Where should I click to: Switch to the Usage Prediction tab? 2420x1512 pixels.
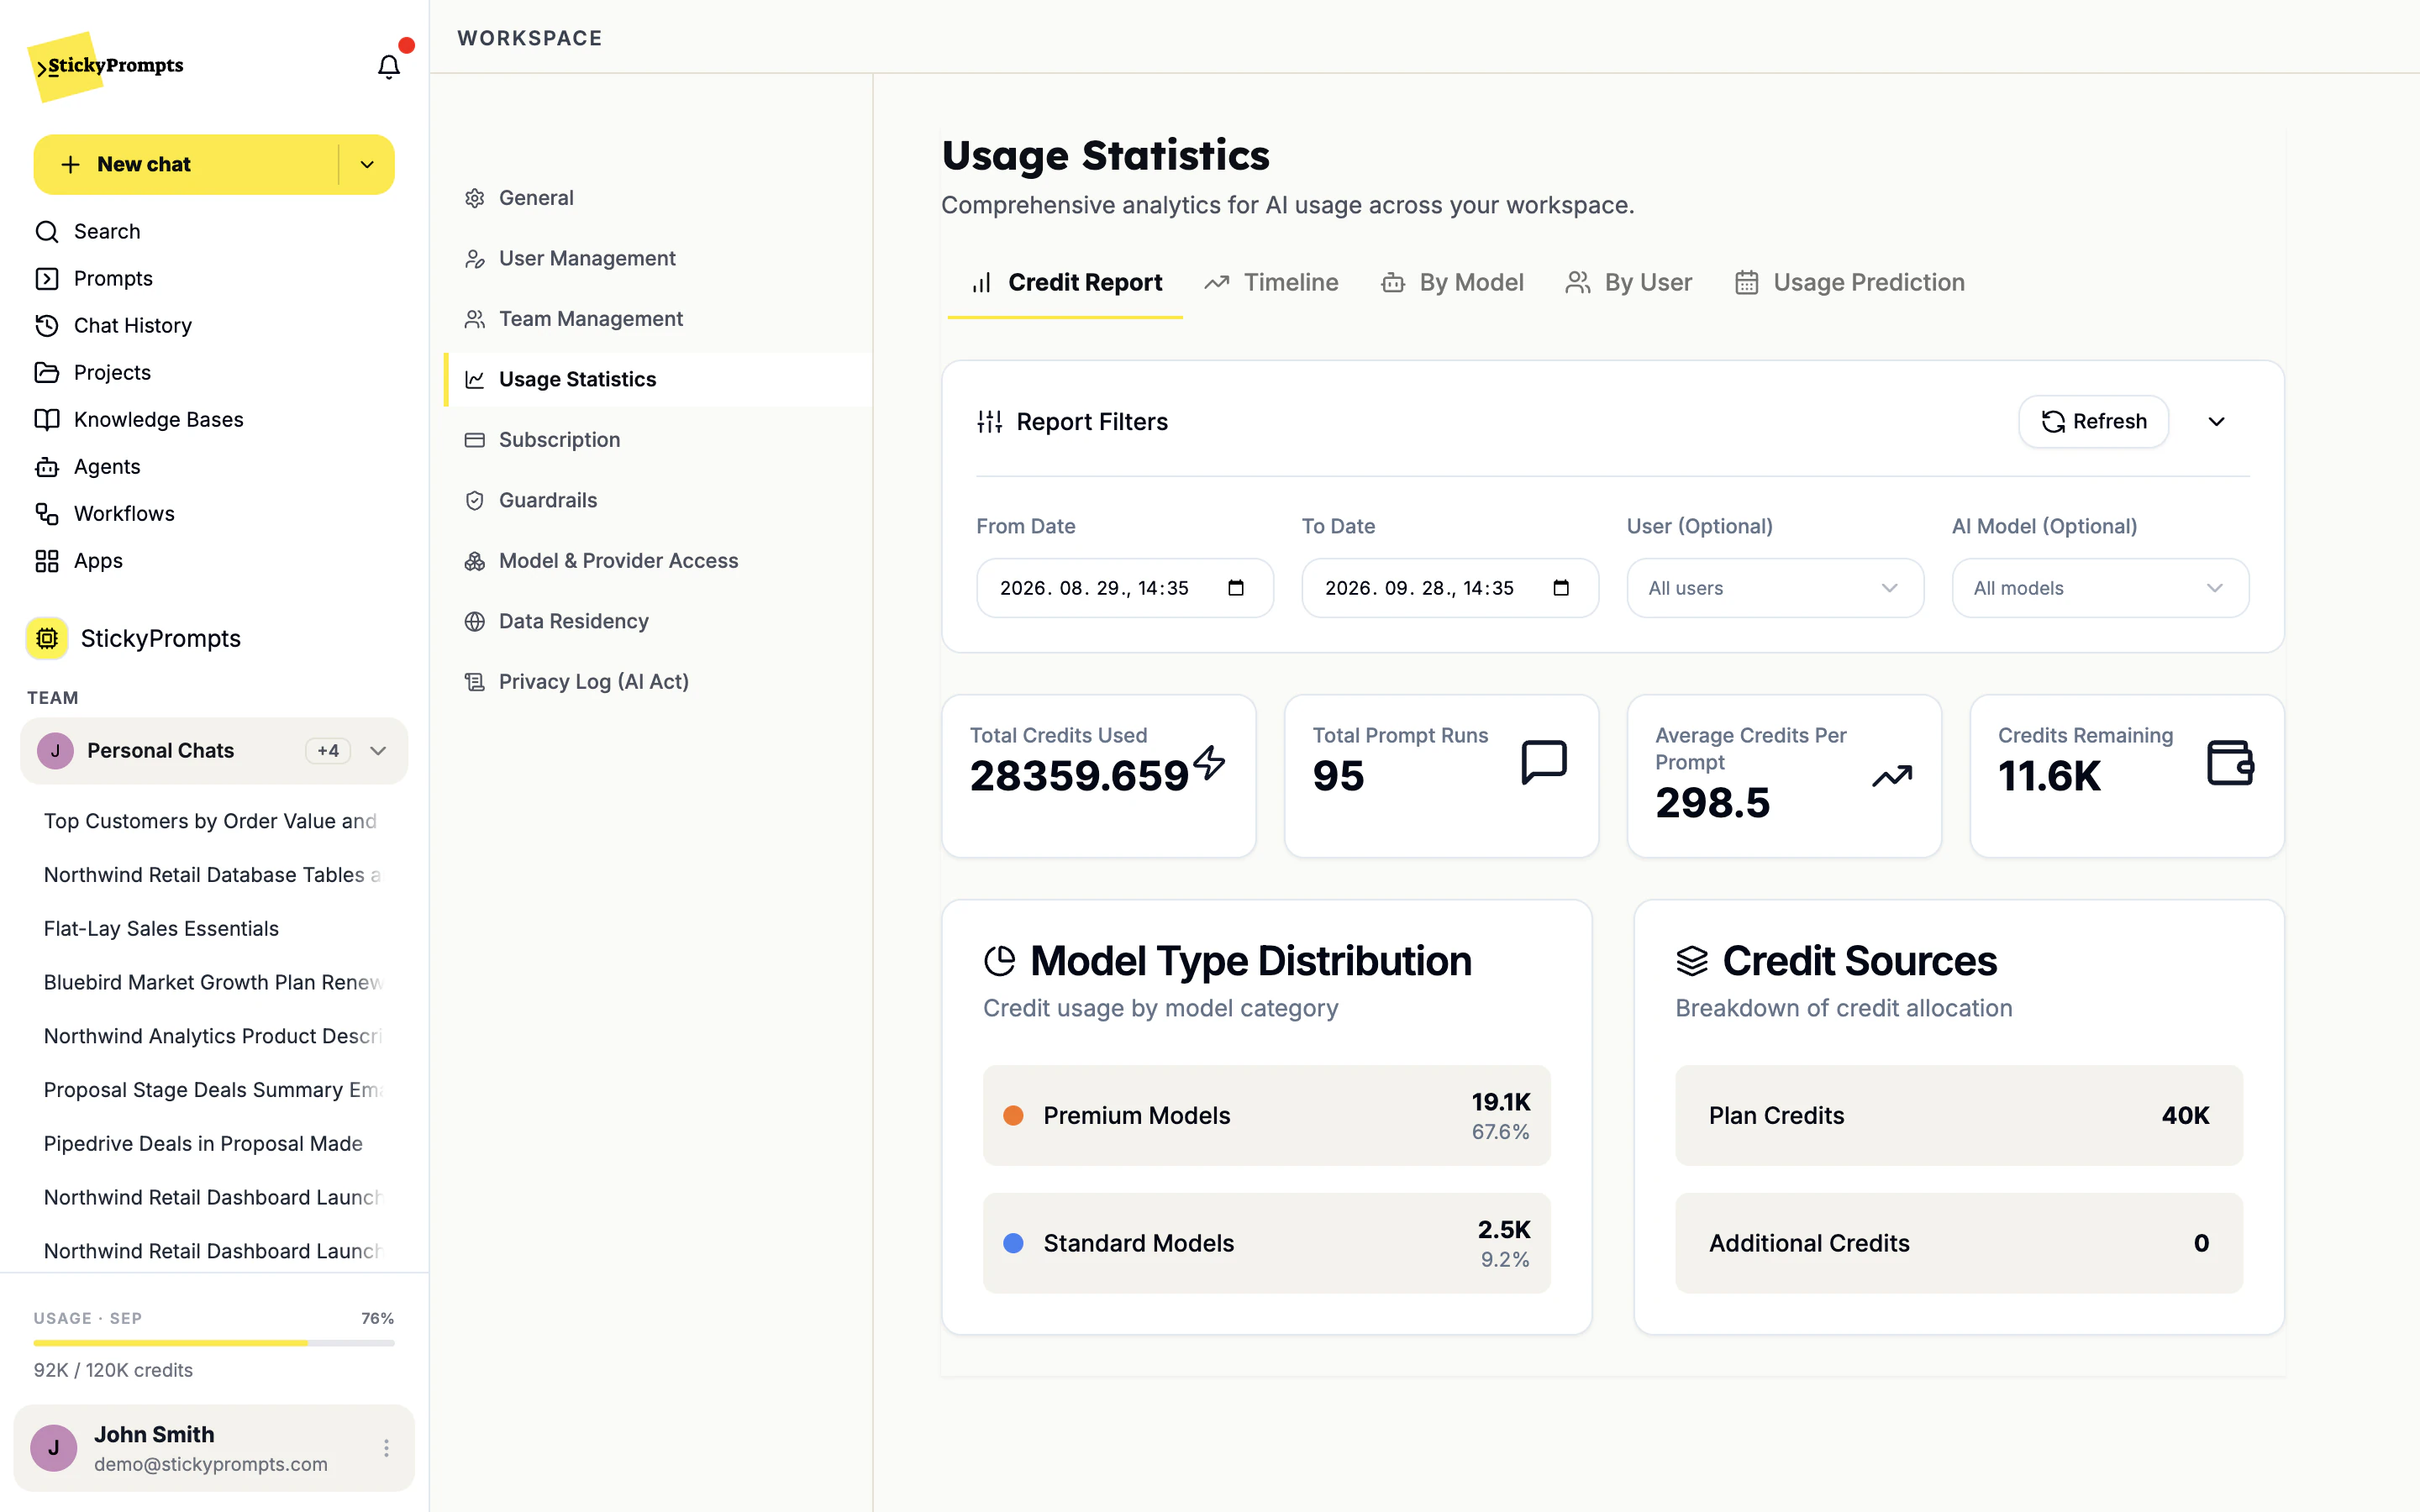(1849, 283)
